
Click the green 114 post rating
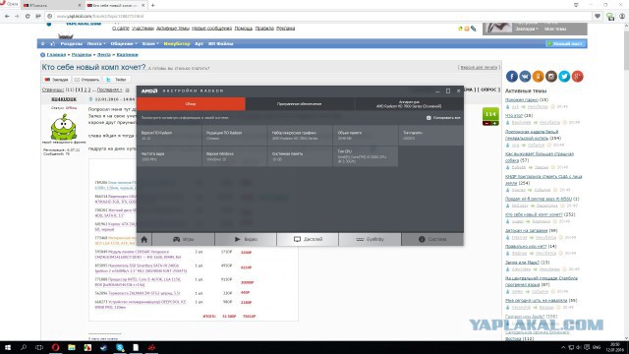click(490, 114)
